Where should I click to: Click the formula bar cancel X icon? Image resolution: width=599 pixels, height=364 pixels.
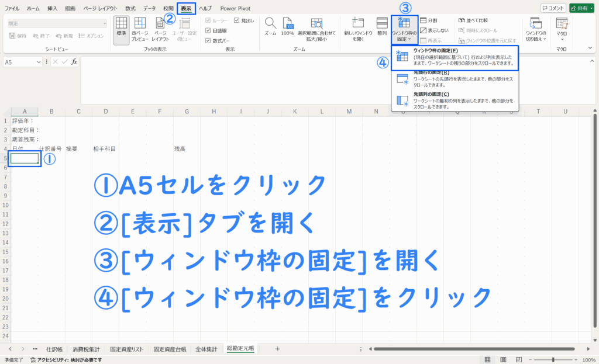(x=56, y=62)
